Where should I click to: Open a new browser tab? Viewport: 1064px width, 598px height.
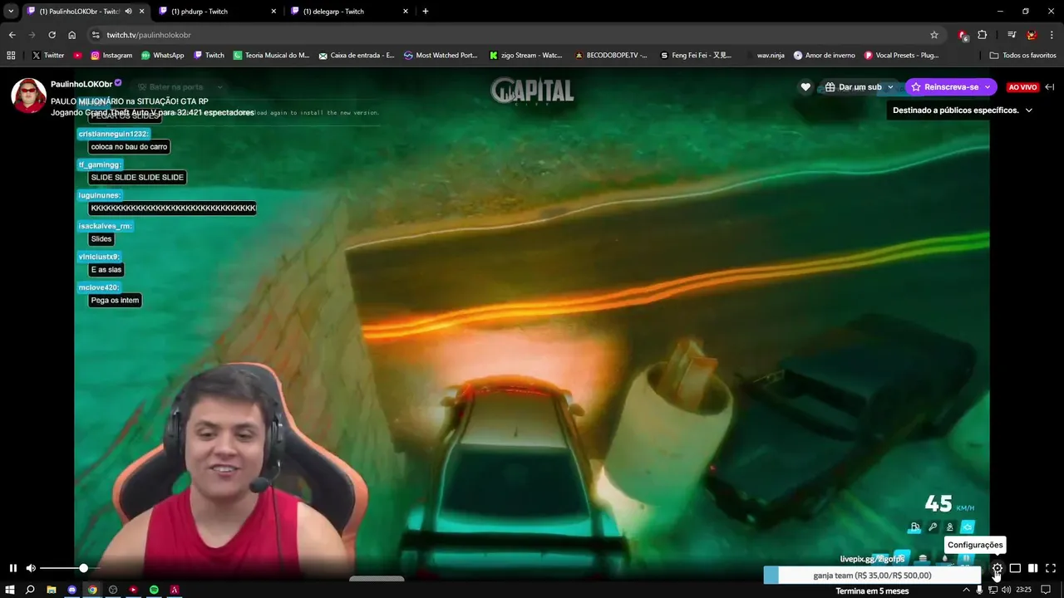[426, 12]
